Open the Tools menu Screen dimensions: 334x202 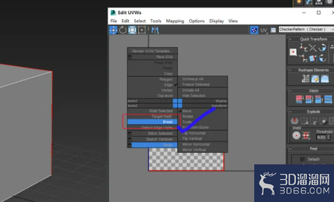156,21
